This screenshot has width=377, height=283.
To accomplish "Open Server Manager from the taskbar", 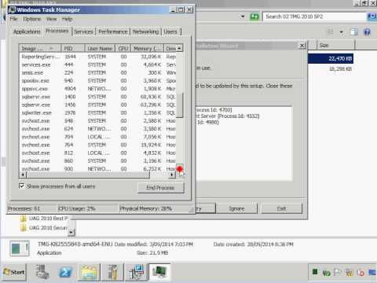I will pos(42,272).
